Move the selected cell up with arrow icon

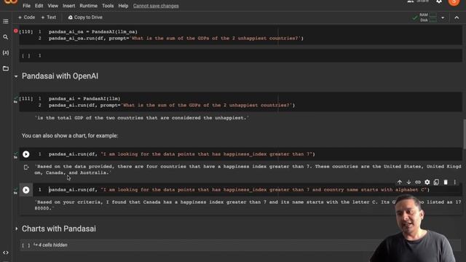[400, 182]
